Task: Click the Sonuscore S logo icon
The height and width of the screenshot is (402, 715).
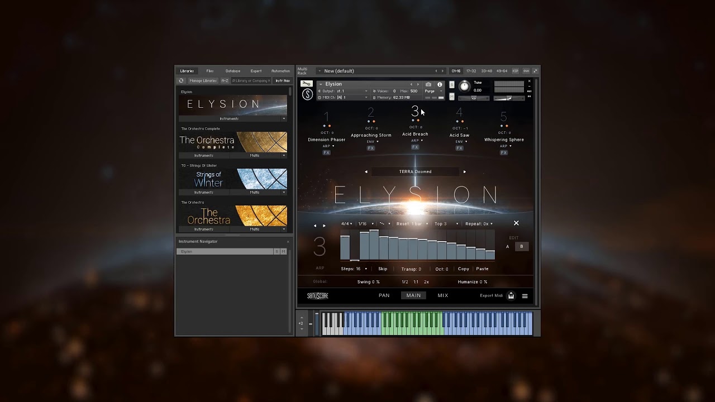Action: coord(307,94)
